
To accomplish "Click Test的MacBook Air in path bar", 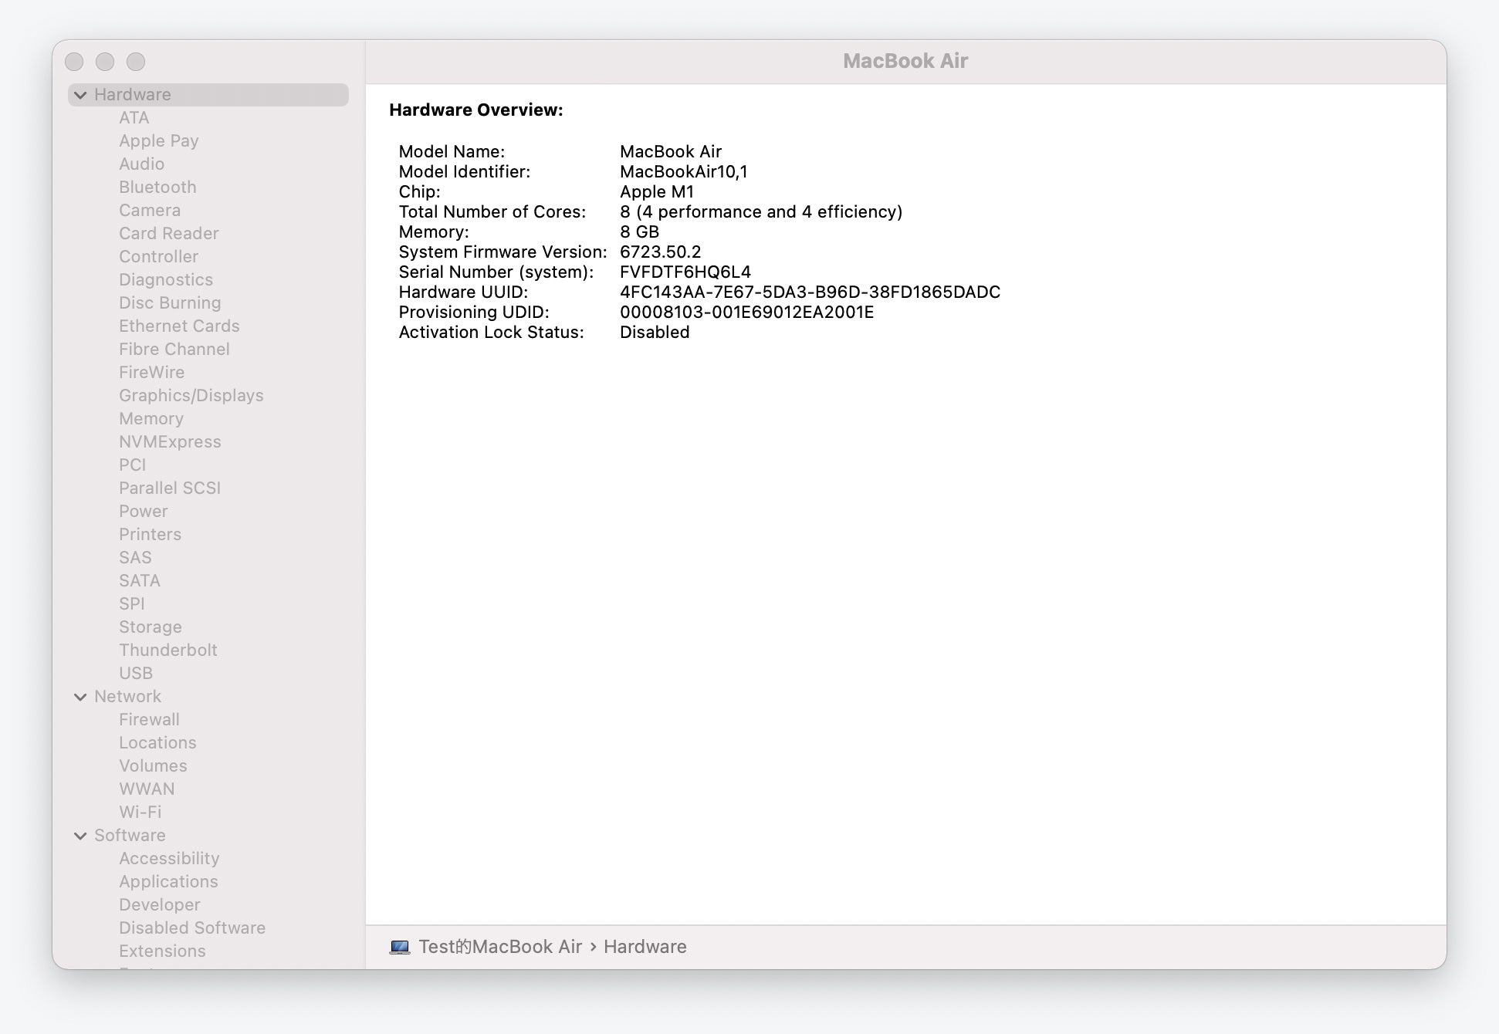I will pos(500,947).
